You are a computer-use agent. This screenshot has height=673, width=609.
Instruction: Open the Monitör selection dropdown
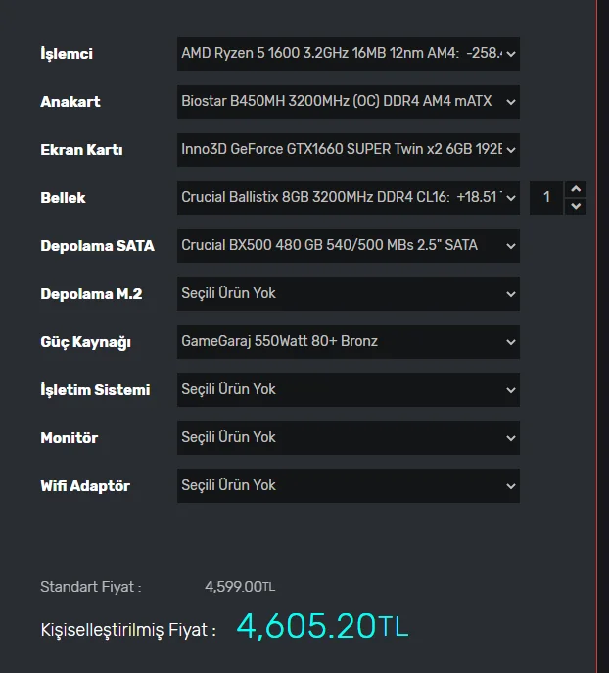point(348,437)
